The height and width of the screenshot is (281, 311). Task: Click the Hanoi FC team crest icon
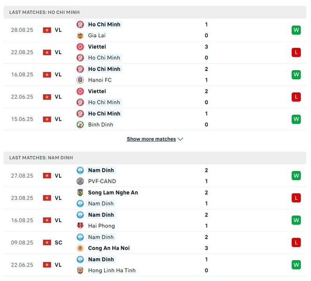[x=80, y=80]
